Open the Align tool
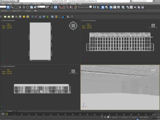The width and height of the screenshot is (160, 120). point(98,7)
